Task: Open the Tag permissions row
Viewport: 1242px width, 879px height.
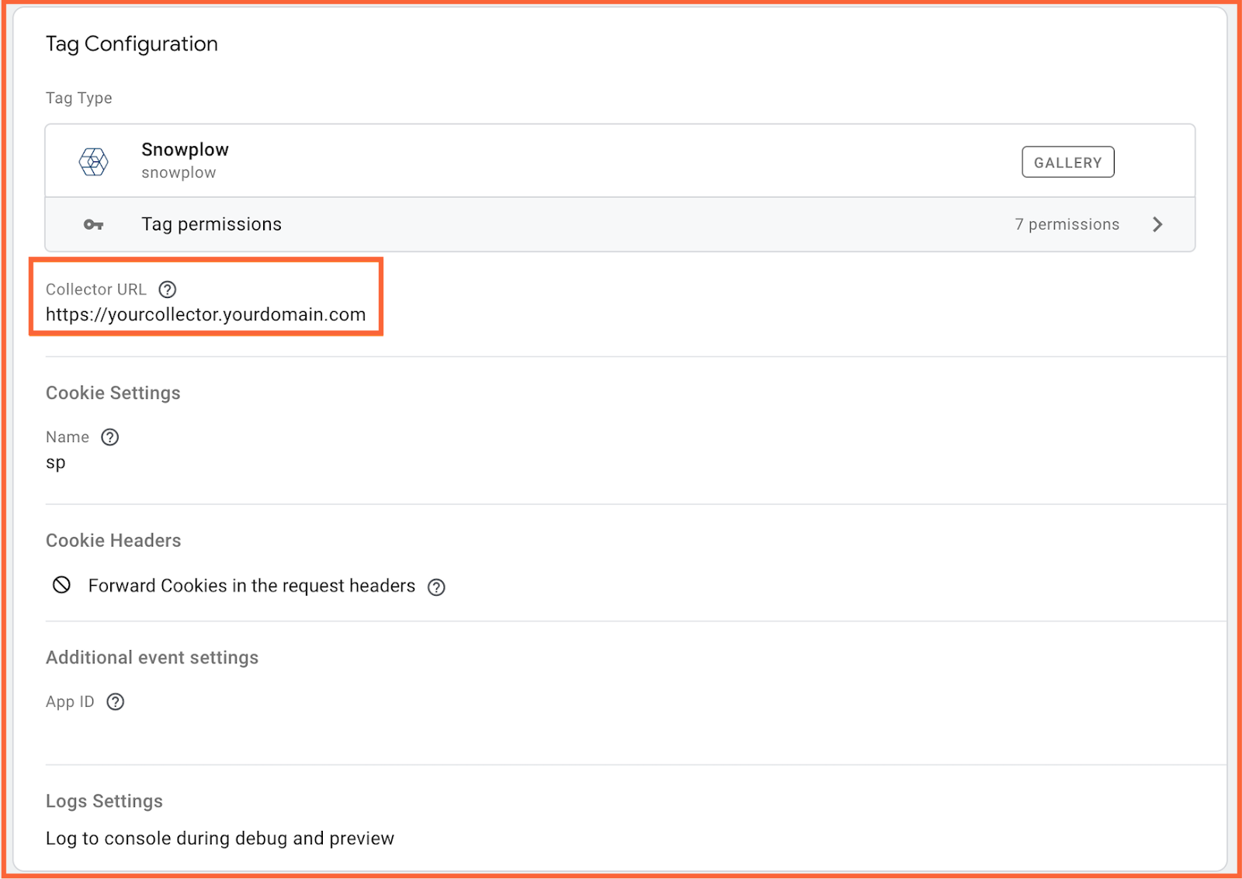Action: (x=620, y=224)
